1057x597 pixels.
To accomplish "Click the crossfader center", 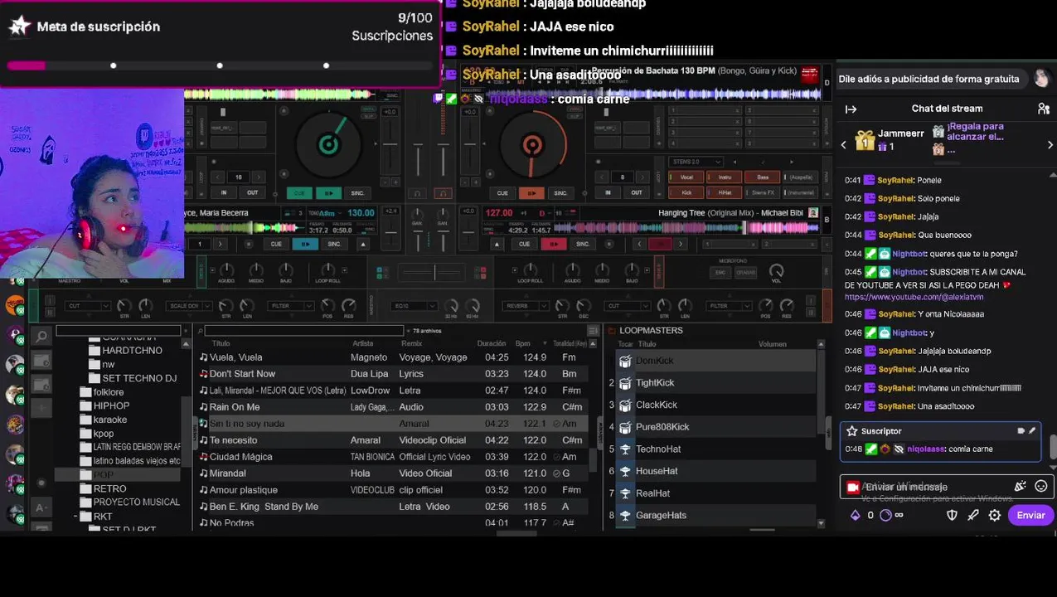I will point(434,272).
